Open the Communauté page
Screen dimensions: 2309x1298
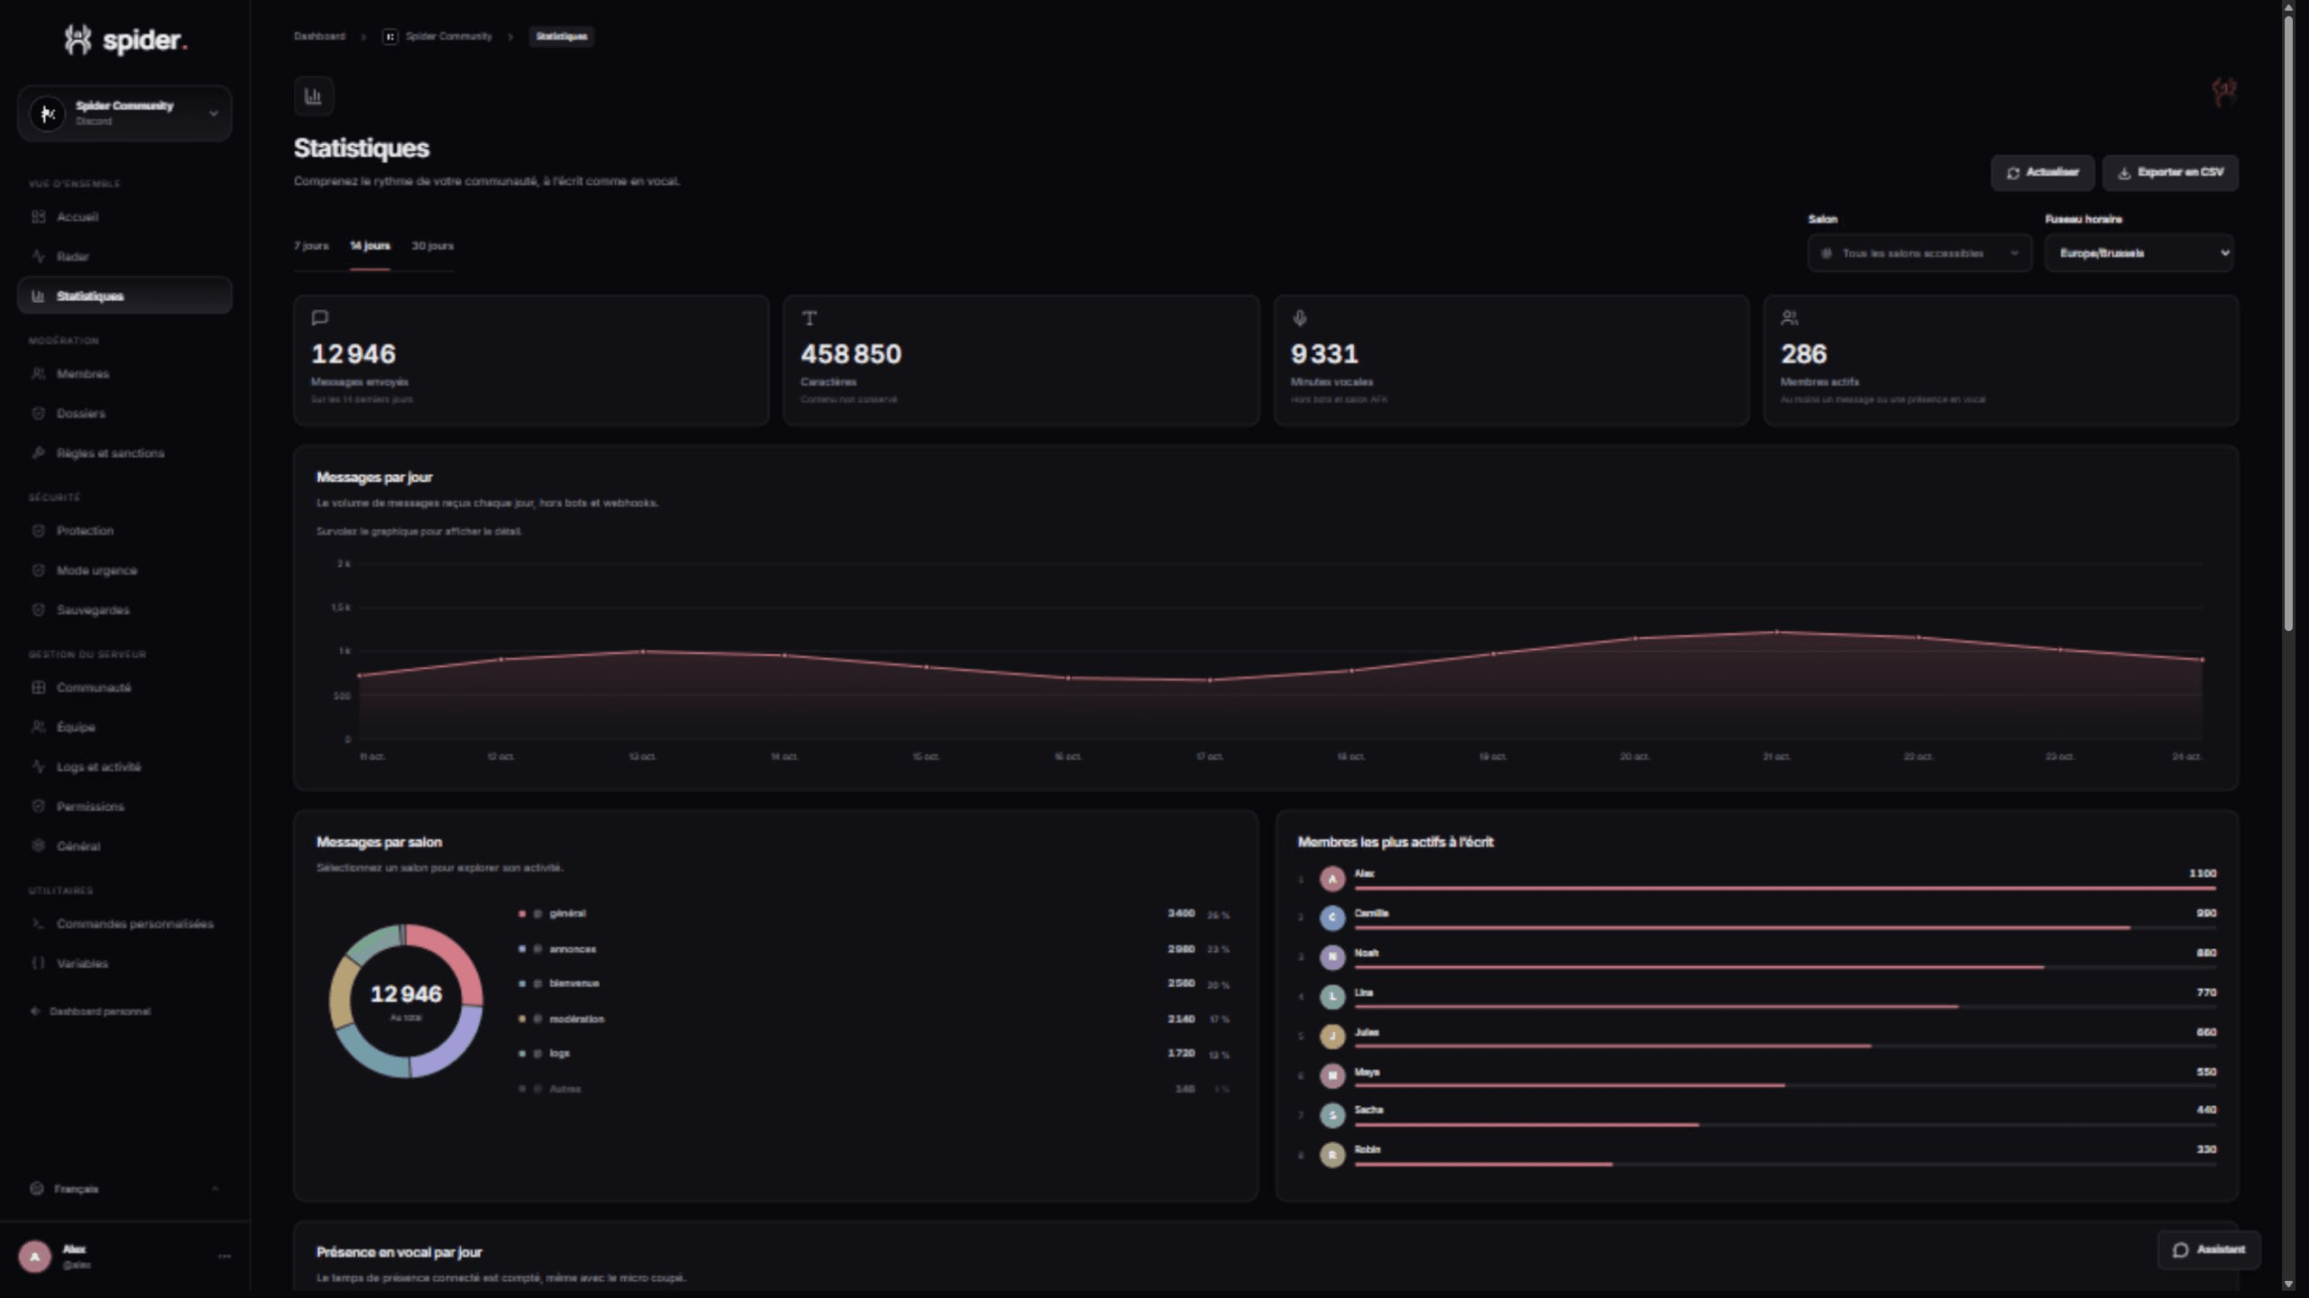pyautogui.click(x=124, y=687)
